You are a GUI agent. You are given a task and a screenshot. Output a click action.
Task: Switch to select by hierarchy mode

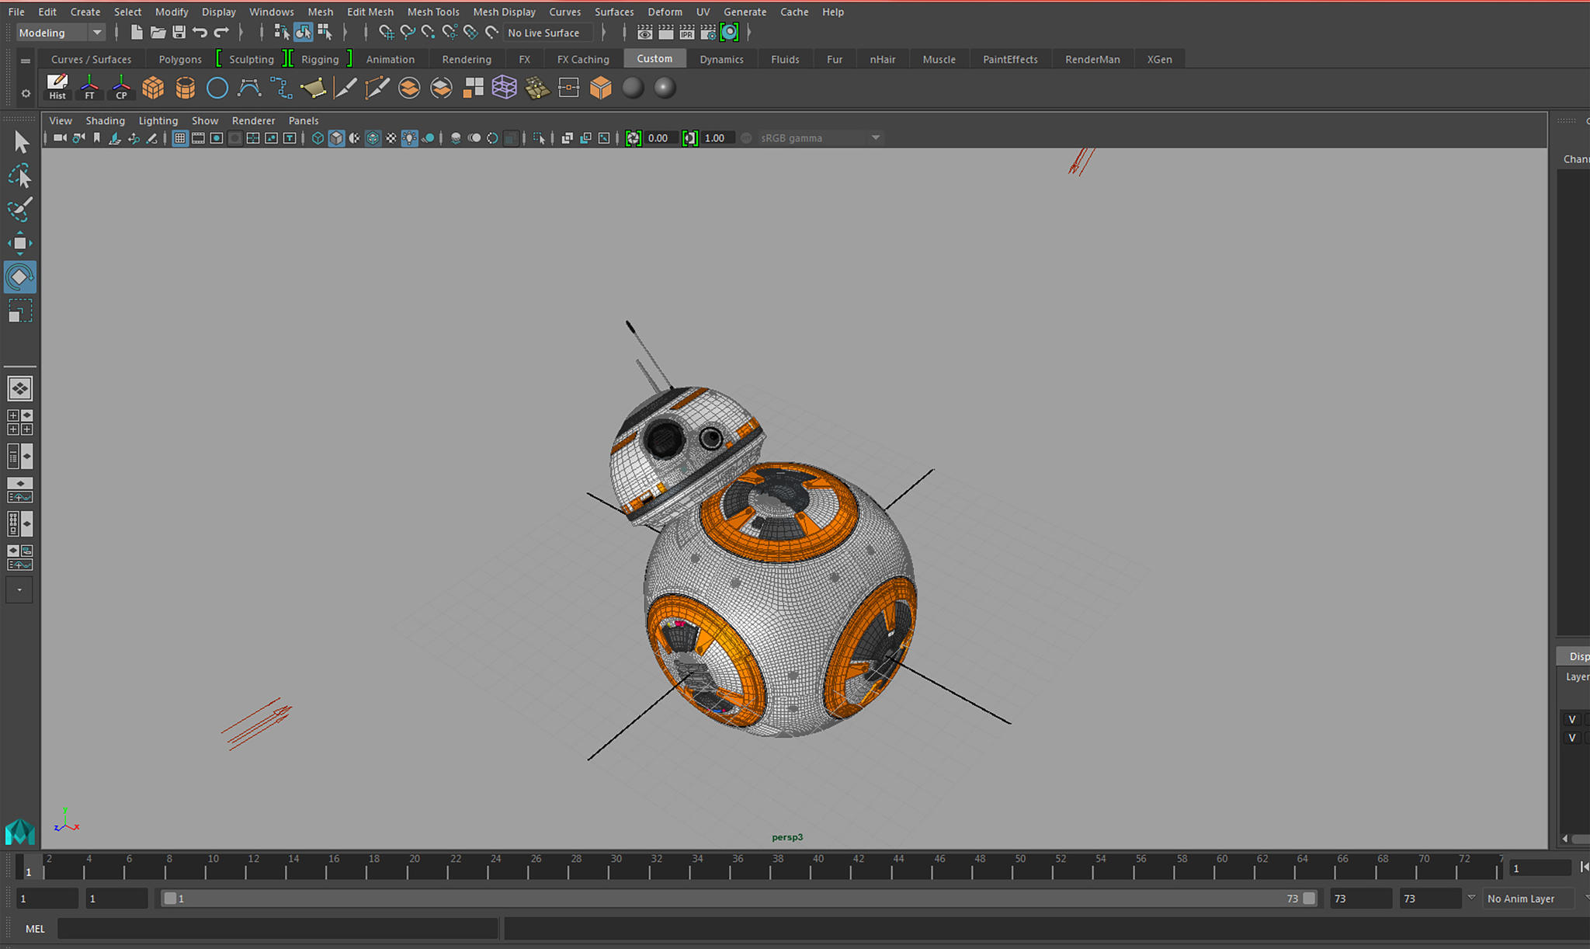(x=282, y=33)
